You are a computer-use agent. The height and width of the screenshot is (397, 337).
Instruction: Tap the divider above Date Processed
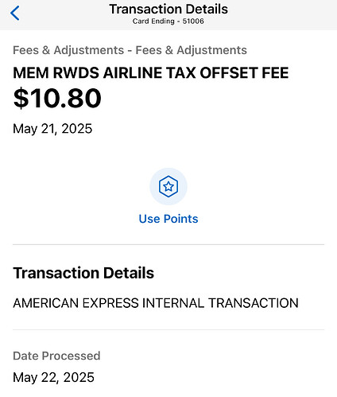pyautogui.click(x=168, y=329)
